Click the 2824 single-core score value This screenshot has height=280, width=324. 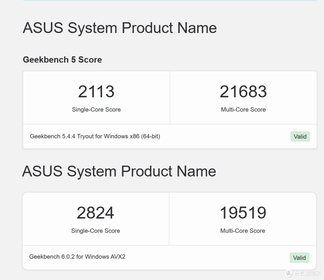(x=95, y=213)
